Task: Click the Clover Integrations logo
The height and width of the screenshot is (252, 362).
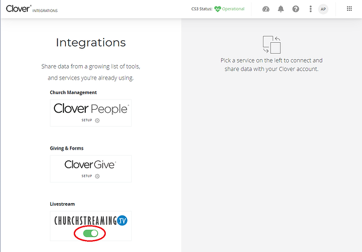Action: pyautogui.click(x=31, y=9)
